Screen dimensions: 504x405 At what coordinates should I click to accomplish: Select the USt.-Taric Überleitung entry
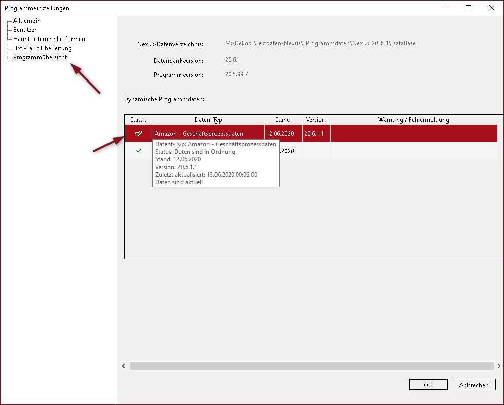[x=42, y=48]
